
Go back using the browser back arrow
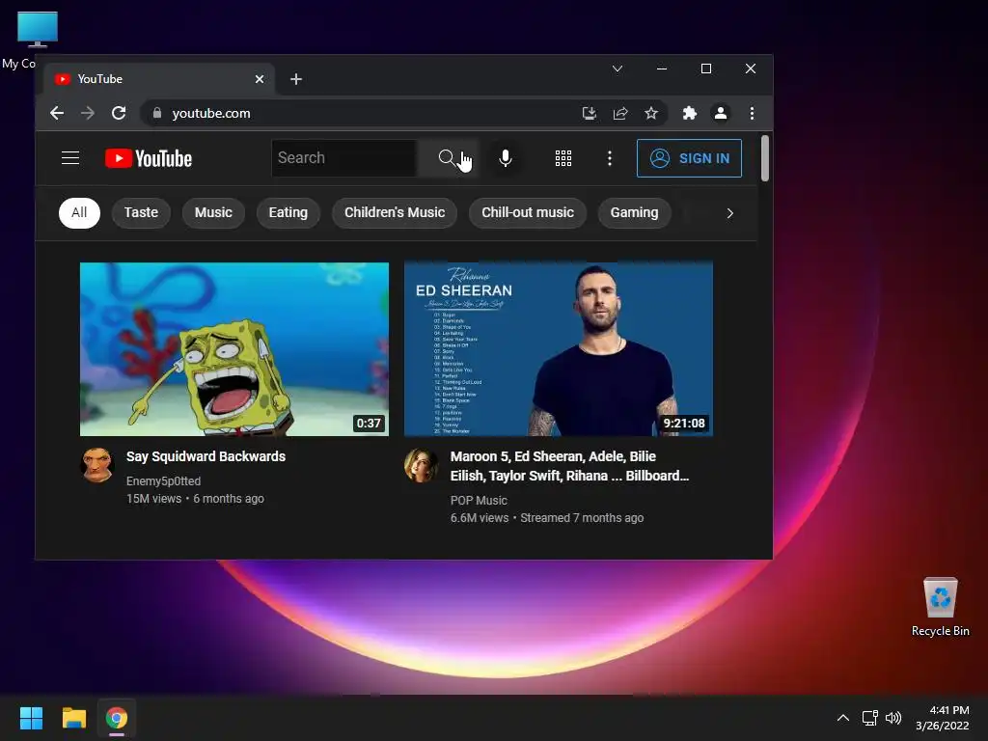point(57,114)
